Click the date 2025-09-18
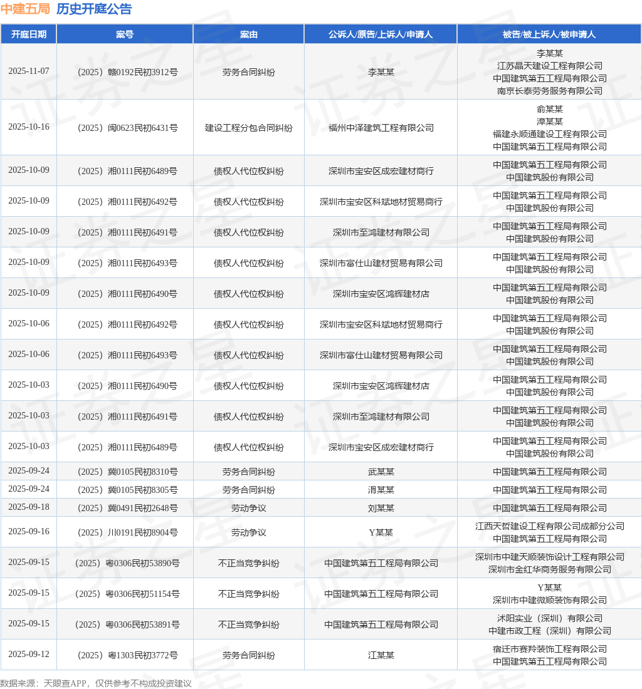This screenshot has width=642, height=689. (x=29, y=507)
